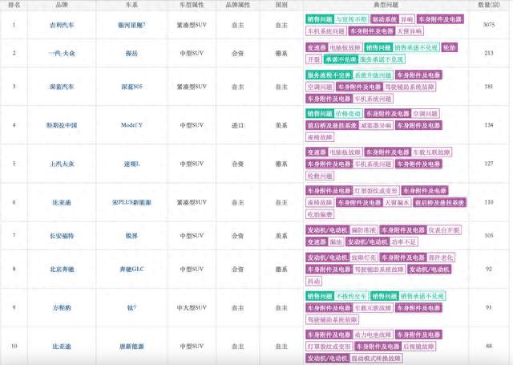Open the 上汽大众 brand link
The width and height of the screenshot is (513, 365).
(62, 164)
